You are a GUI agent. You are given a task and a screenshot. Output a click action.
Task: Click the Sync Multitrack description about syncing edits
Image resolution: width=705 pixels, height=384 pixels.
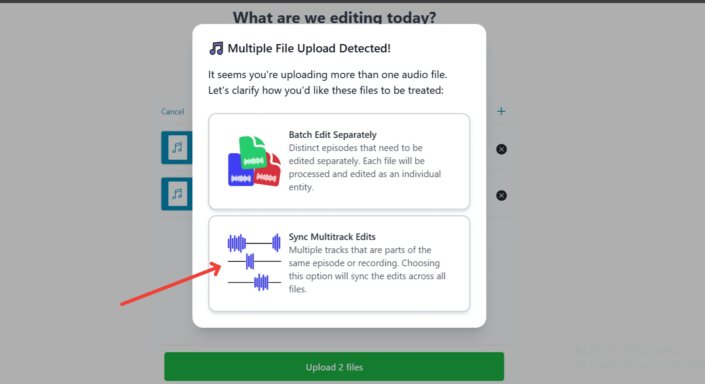pos(367,270)
